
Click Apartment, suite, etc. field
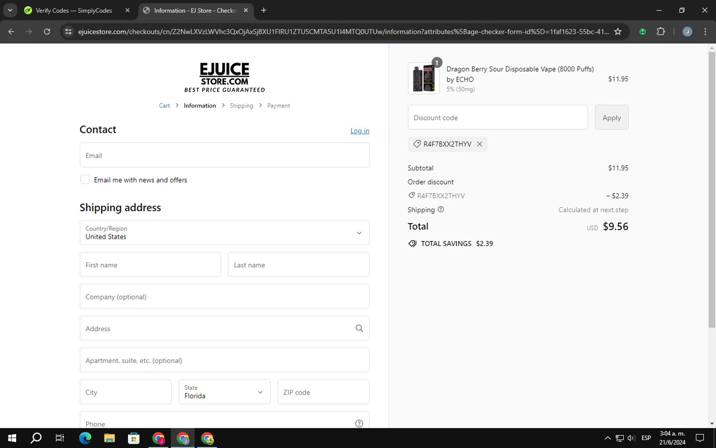224,360
